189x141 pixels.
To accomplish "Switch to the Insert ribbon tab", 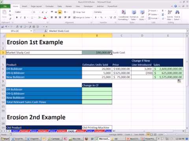I will click(24, 6).
